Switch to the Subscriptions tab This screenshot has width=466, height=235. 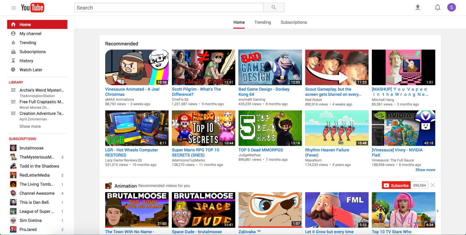[294, 22]
